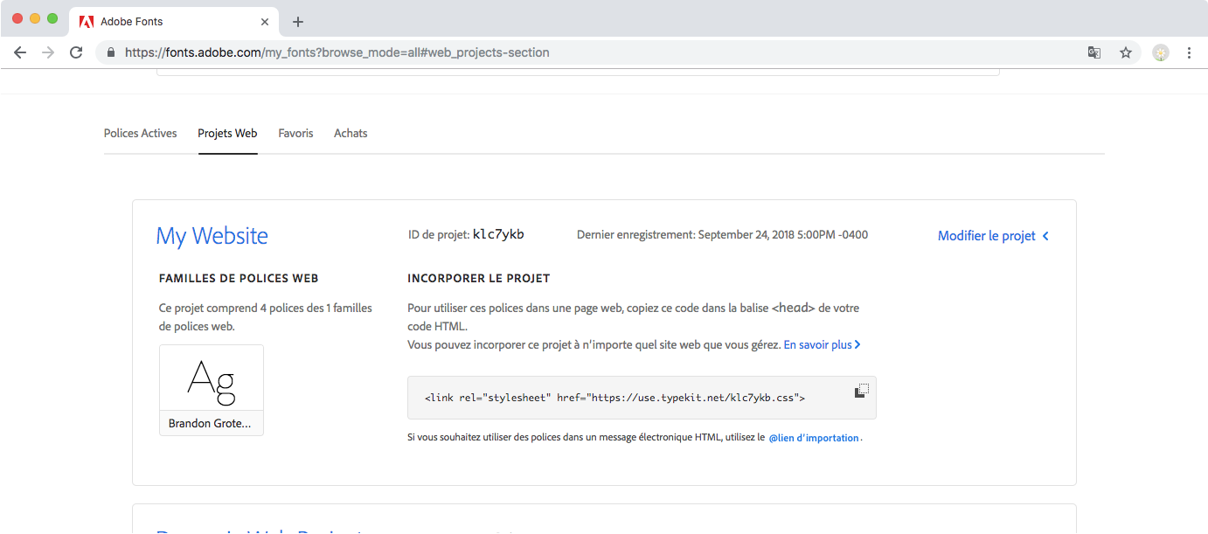Follow the En savoir plus link

[x=822, y=345]
